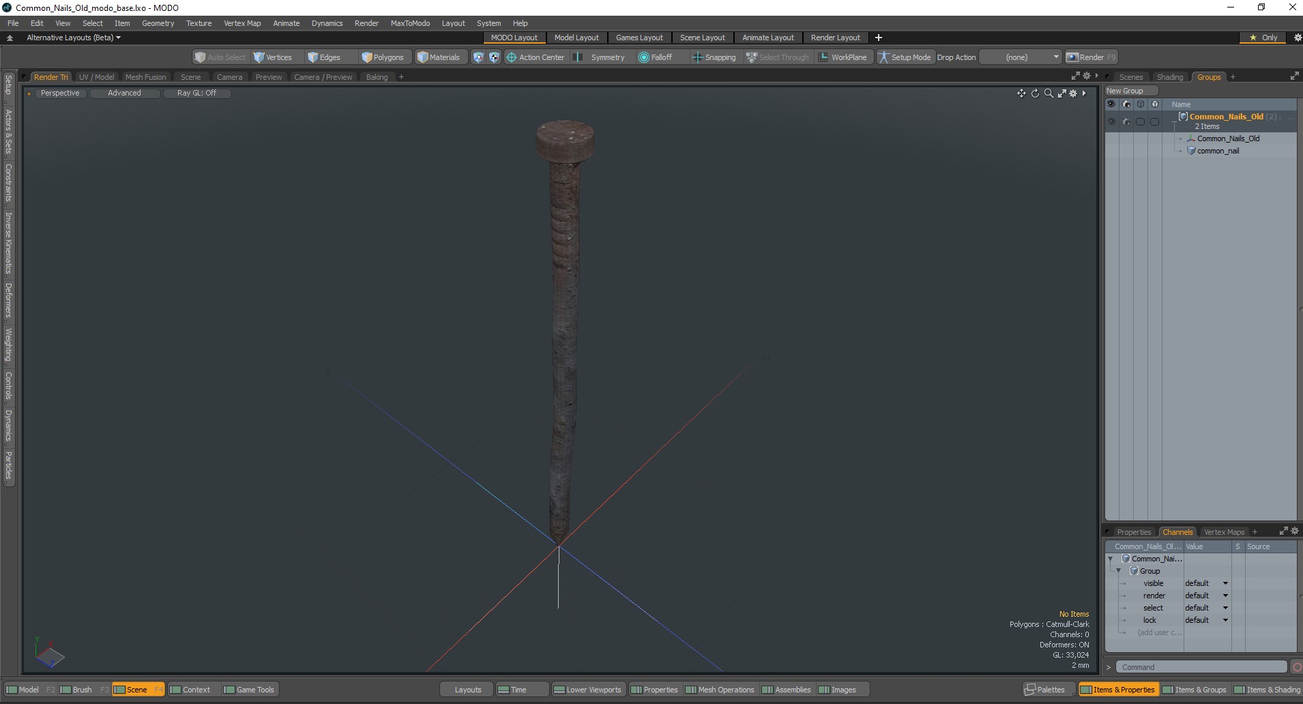Screen dimensions: 1303x704
Task: Open the select channel default dropdown
Action: coord(1207,608)
